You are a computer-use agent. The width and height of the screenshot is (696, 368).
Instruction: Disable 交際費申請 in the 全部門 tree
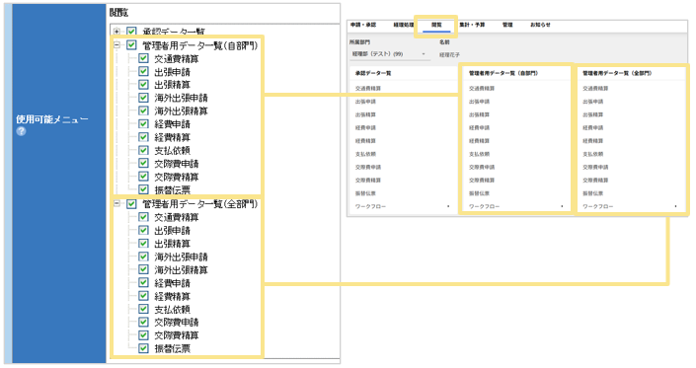point(143,322)
